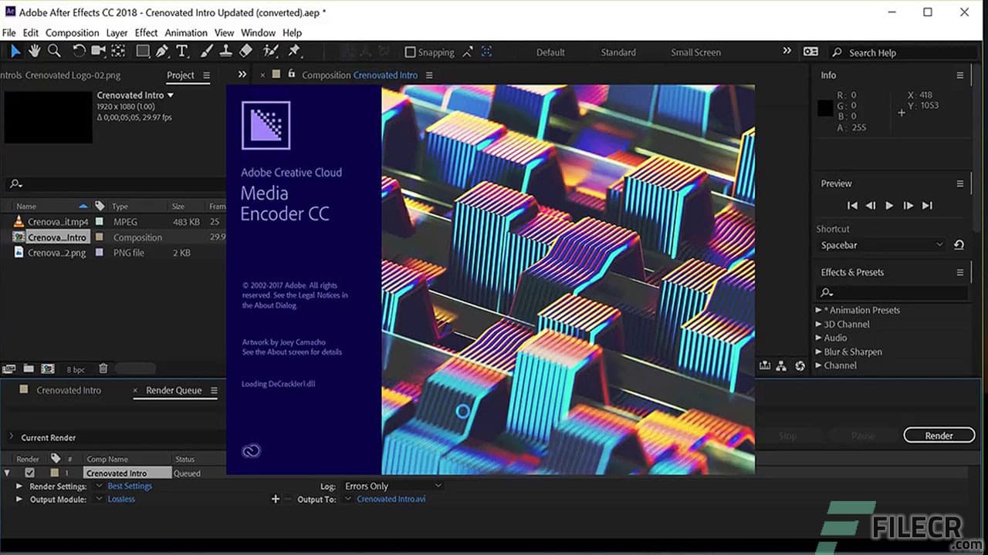Enable the Snapping checkbox

point(410,52)
